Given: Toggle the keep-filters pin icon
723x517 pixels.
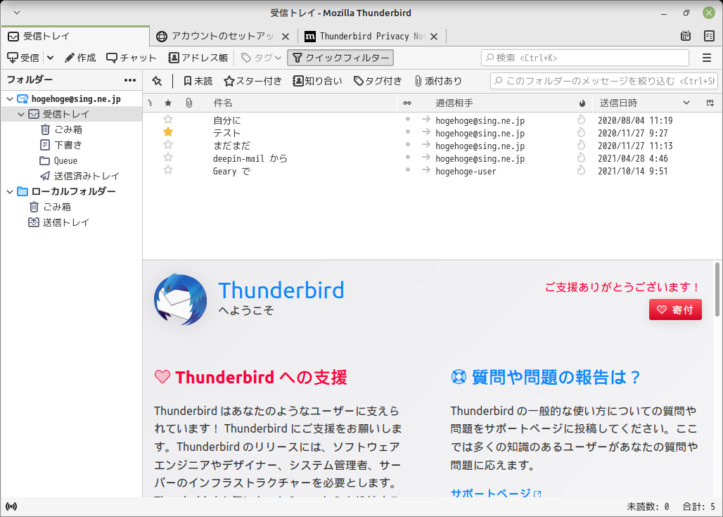Looking at the screenshot, I should click(x=158, y=81).
